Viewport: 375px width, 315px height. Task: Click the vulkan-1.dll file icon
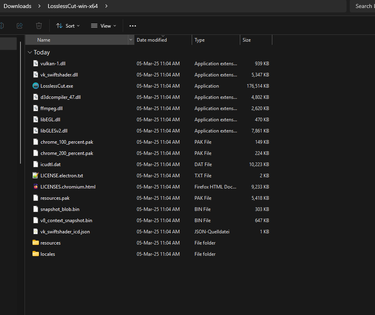point(36,64)
